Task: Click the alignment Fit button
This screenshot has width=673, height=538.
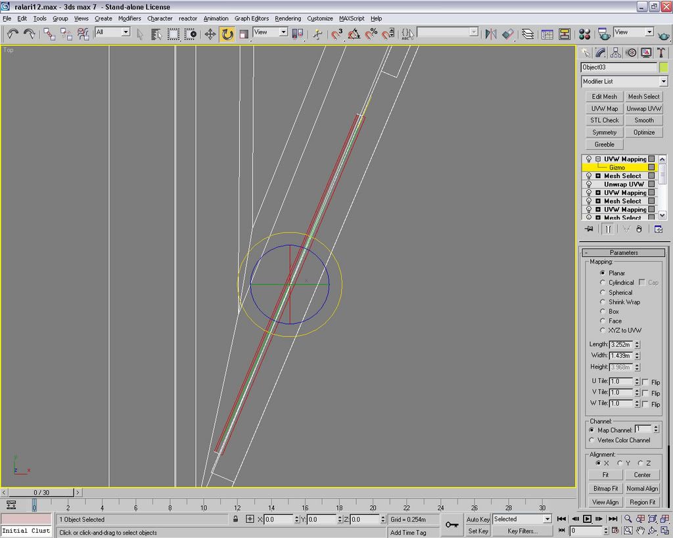Action: 605,475
